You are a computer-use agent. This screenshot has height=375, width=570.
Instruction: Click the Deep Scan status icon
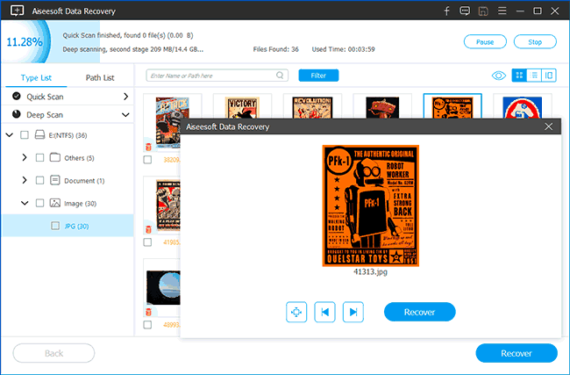click(x=17, y=114)
